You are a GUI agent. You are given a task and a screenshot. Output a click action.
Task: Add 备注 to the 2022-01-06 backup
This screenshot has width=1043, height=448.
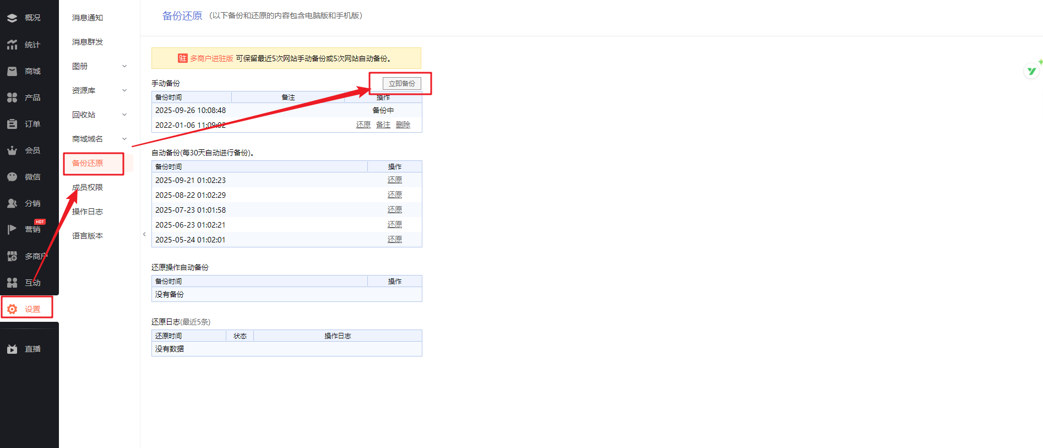383,125
